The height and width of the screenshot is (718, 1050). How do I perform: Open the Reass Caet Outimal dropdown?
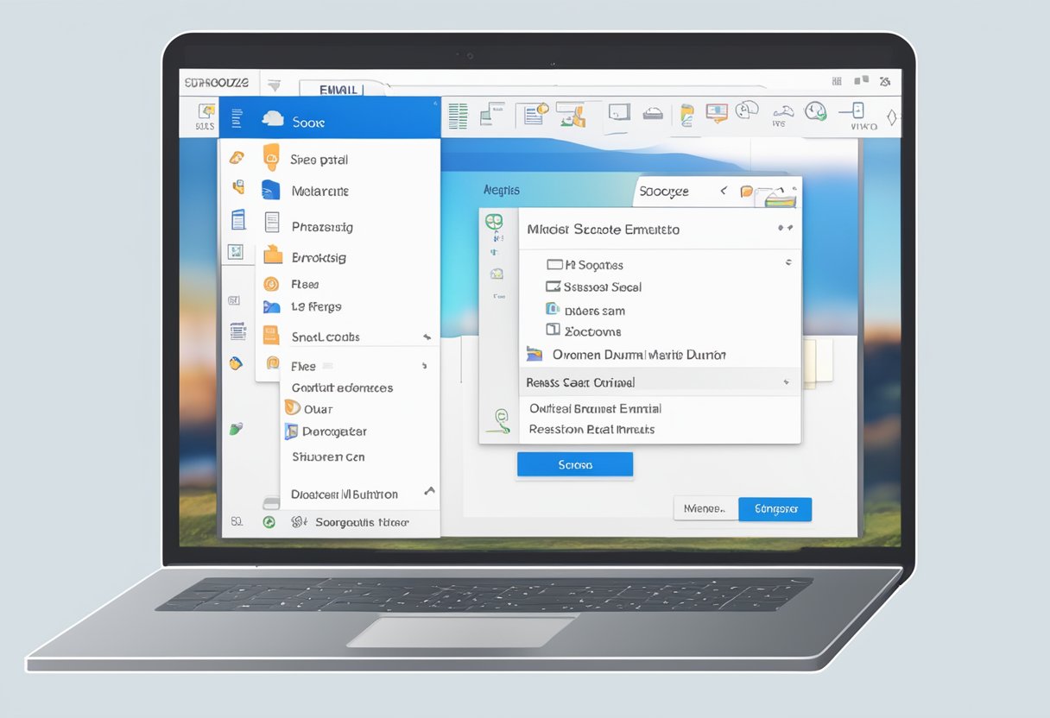point(660,381)
